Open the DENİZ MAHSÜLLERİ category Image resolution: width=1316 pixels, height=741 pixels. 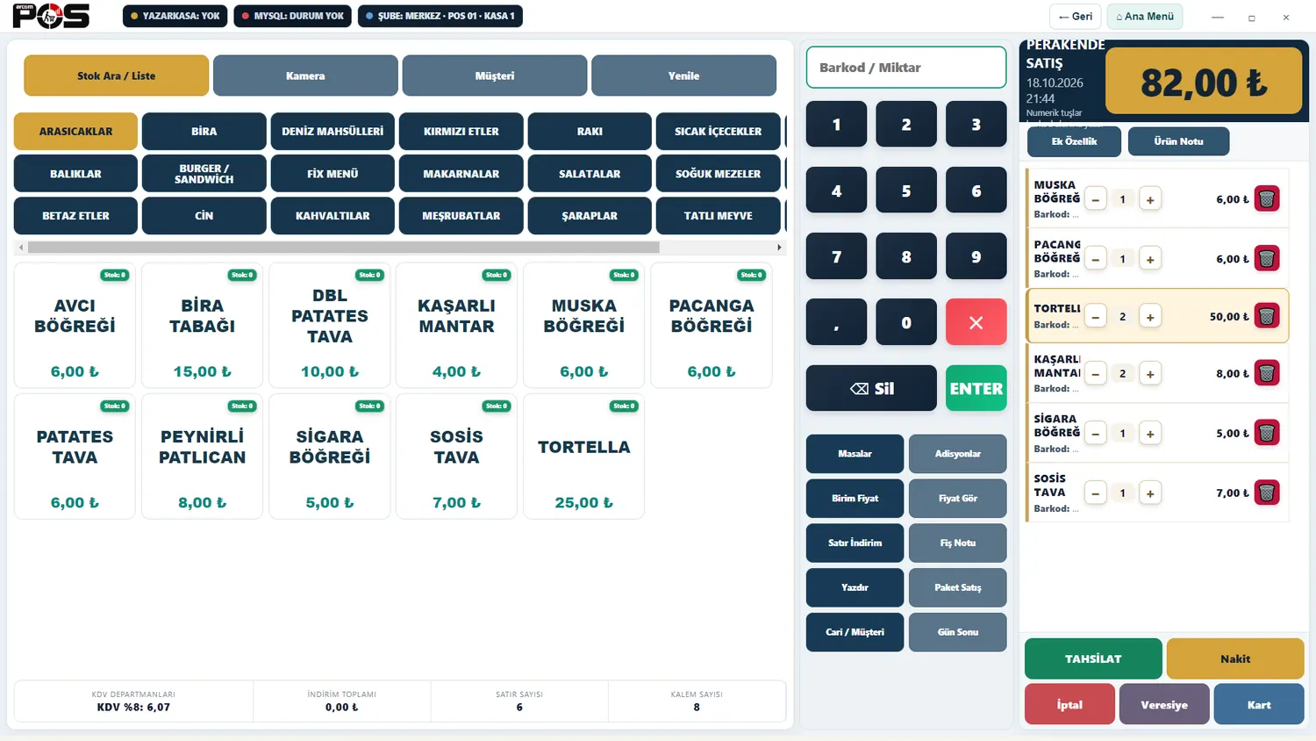pos(333,132)
